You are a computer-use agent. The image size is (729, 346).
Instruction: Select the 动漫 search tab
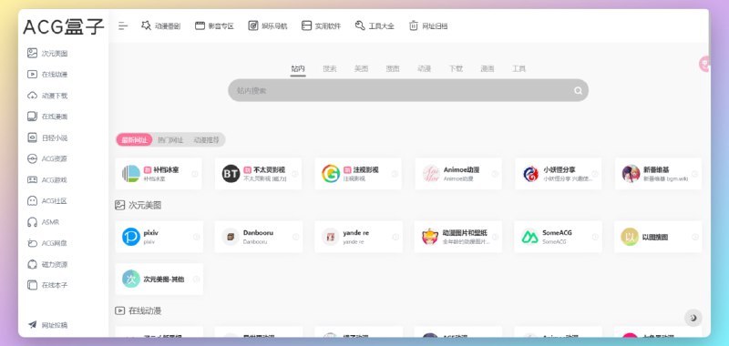click(424, 68)
